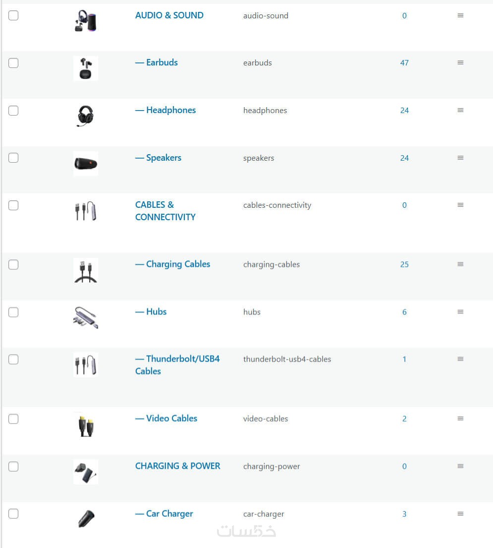The height and width of the screenshot is (548, 493).
Task: Click the drag handle for CHARGING & POWER row
Action: point(460,466)
